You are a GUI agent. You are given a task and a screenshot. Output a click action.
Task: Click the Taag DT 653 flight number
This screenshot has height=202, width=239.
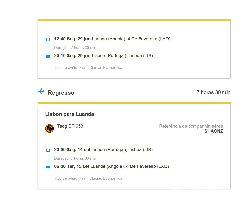point(70,126)
